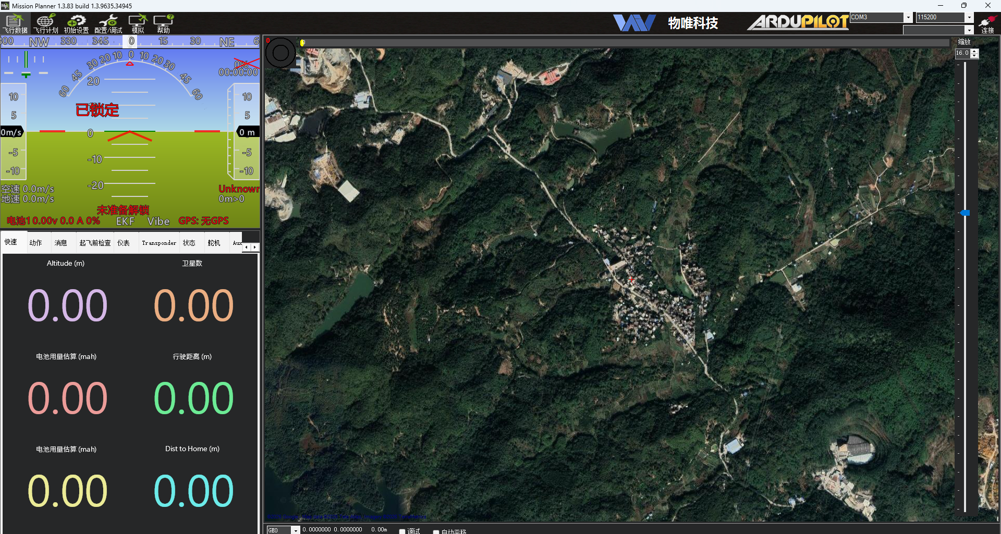Increase the map zoom stepper value
Image resolution: width=1001 pixels, height=534 pixels.
click(975, 51)
